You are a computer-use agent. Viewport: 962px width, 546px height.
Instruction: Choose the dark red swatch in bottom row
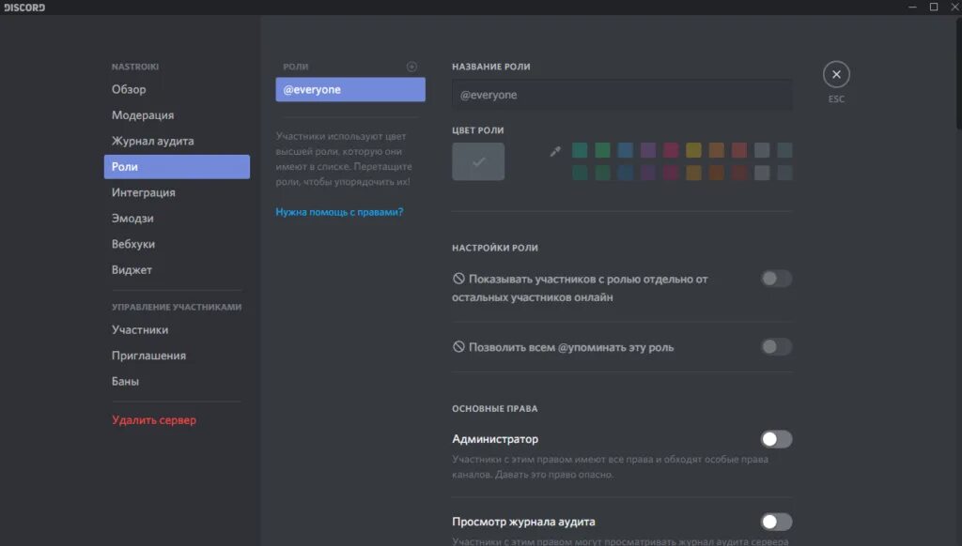(739, 173)
